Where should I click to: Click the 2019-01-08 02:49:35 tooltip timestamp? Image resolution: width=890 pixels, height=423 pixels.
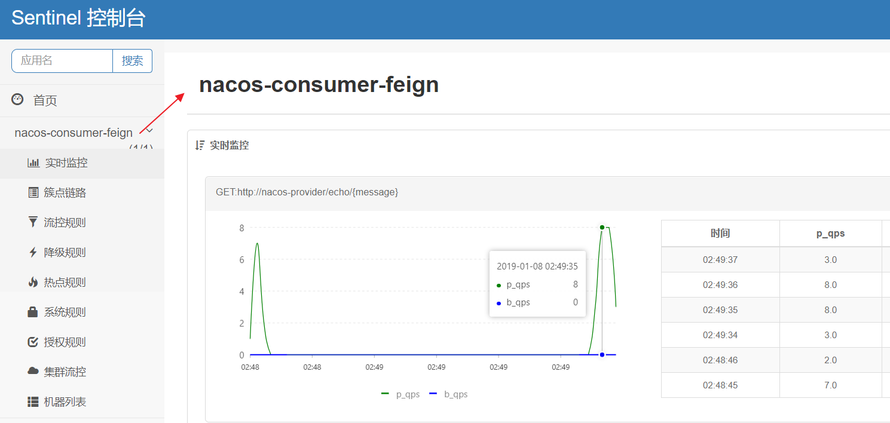click(537, 266)
